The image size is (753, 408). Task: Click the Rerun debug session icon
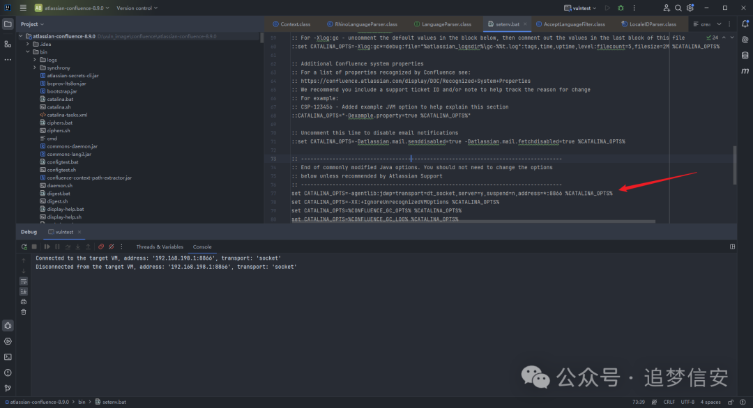pyautogui.click(x=24, y=247)
